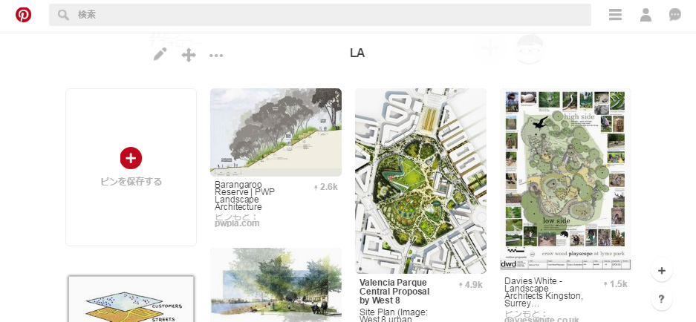Open the messages speech bubble icon
696x322 pixels.
[x=674, y=15]
